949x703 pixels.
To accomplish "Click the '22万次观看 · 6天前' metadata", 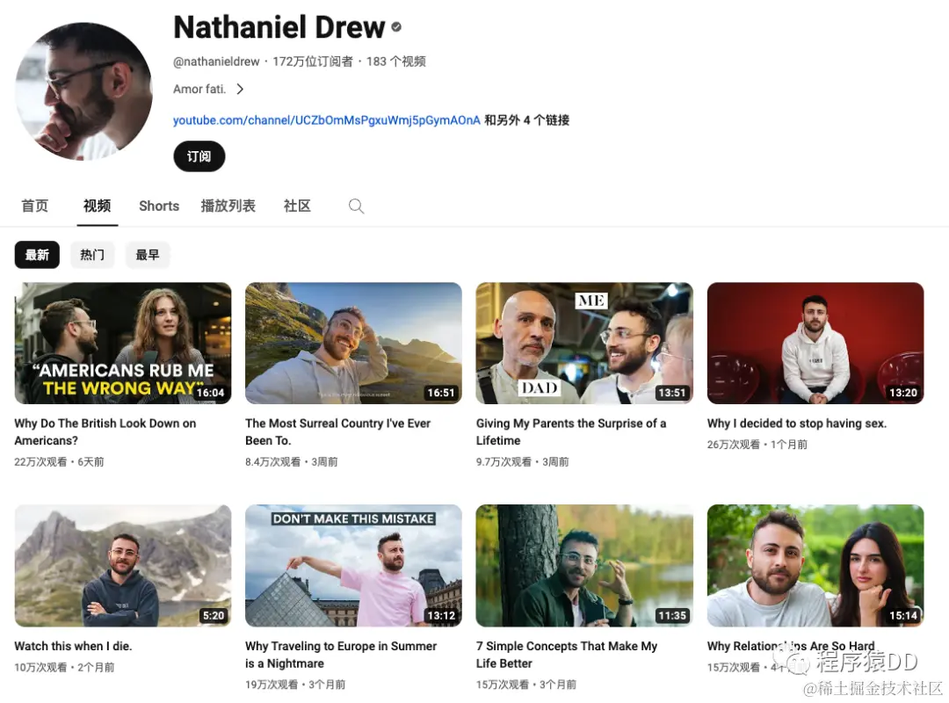I will pos(60,461).
